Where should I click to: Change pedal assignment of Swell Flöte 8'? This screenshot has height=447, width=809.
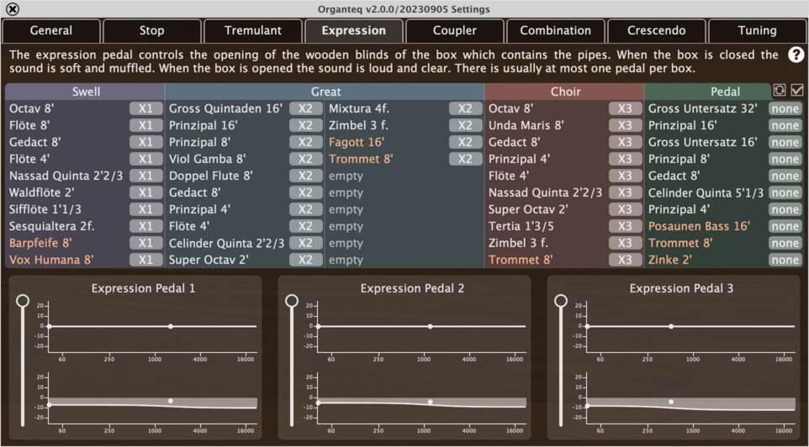click(x=146, y=125)
